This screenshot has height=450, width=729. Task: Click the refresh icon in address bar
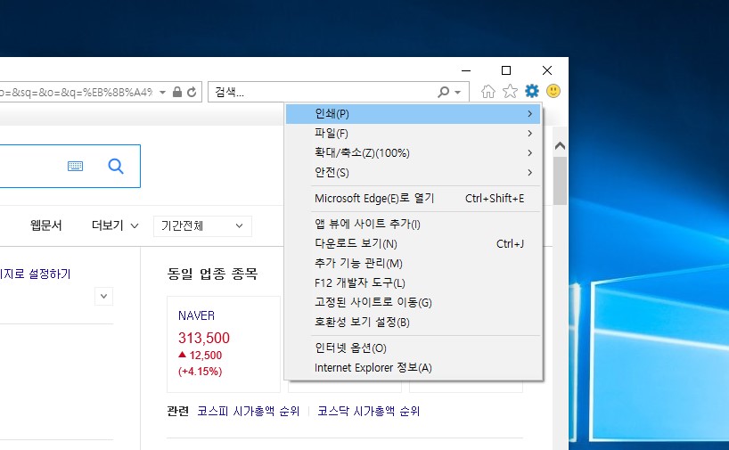[192, 92]
